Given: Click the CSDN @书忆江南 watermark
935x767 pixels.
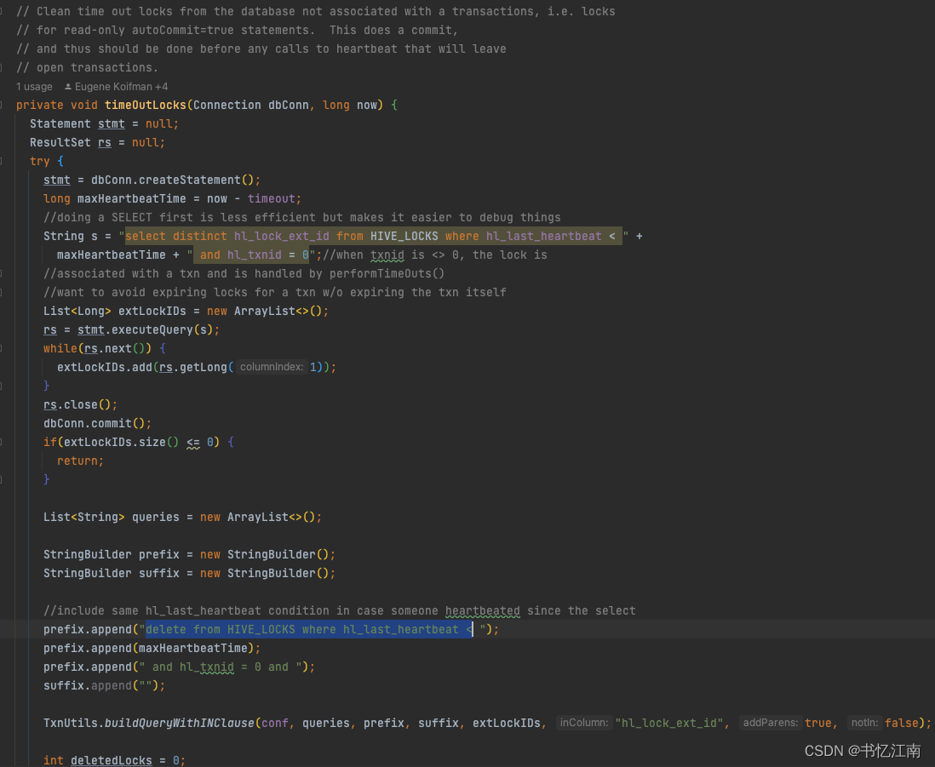Looking at the screenshot, I should click(x=861, y=751).
